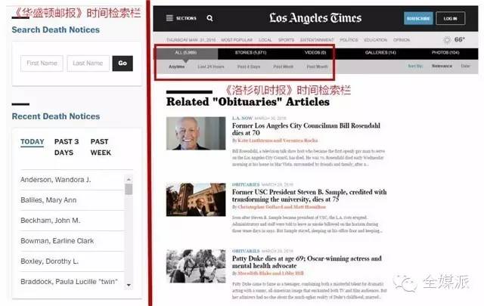Choose the LA Times Past Week filter
The image size is (484, 306).
tap(283, 66)
